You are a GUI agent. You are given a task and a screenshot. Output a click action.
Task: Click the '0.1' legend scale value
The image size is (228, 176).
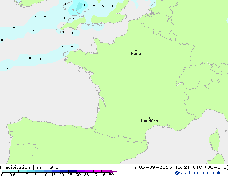[x=4, y=175]
